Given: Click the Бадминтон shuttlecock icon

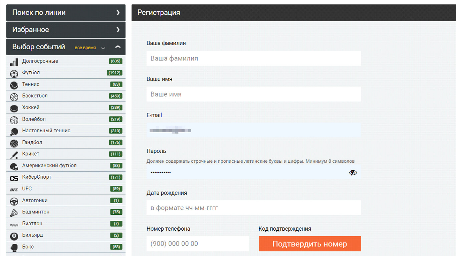Looking at the screenshot, I should coord(14,213).
